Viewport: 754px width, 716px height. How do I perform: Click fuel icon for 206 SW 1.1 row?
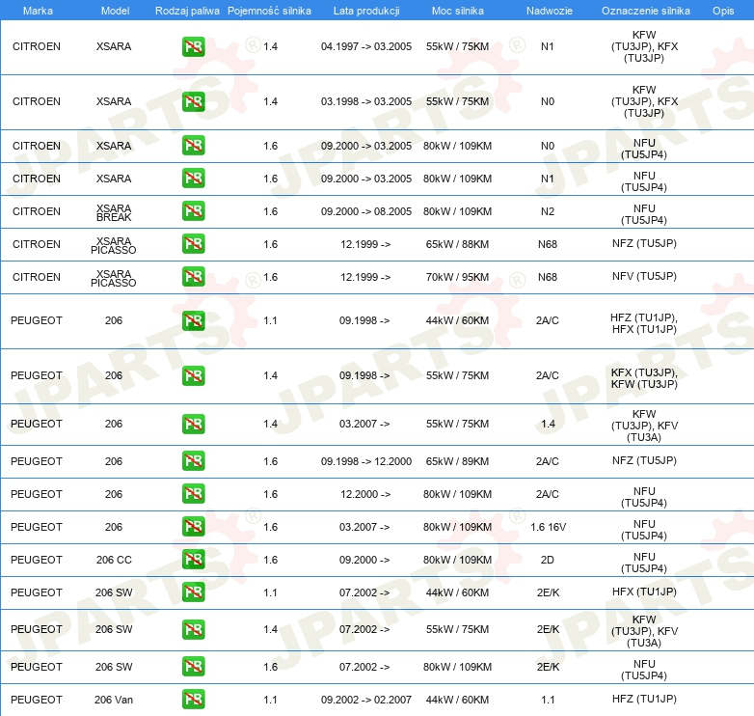tap(193, 592)
